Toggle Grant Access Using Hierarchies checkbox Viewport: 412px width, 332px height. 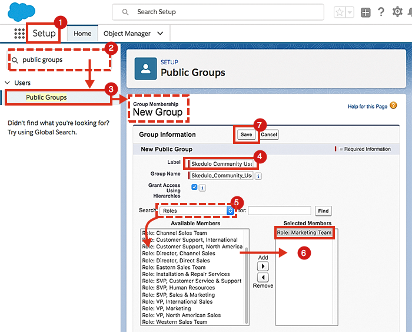click(194, 187)
